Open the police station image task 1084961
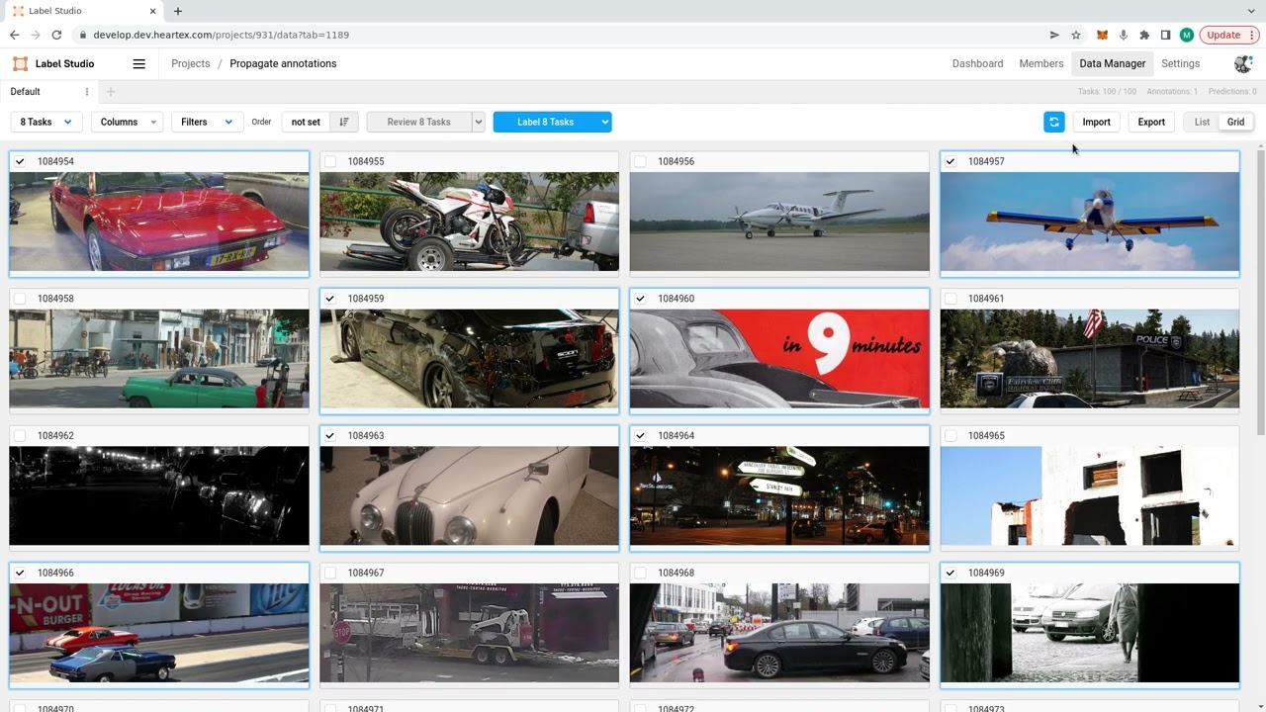This screenshot has width=1266, height=712. [1090, 359]
